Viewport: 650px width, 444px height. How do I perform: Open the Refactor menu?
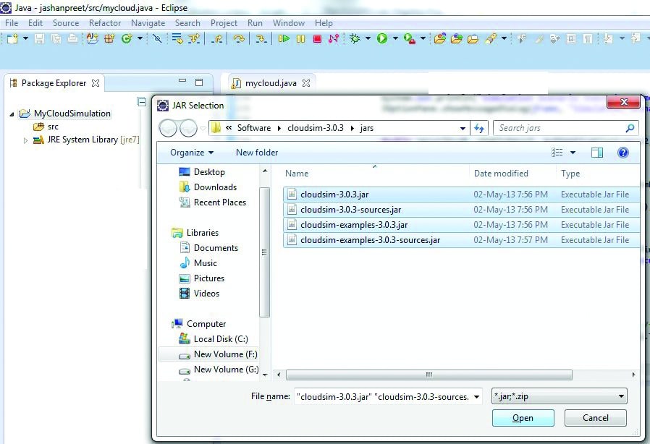[105, 23]
